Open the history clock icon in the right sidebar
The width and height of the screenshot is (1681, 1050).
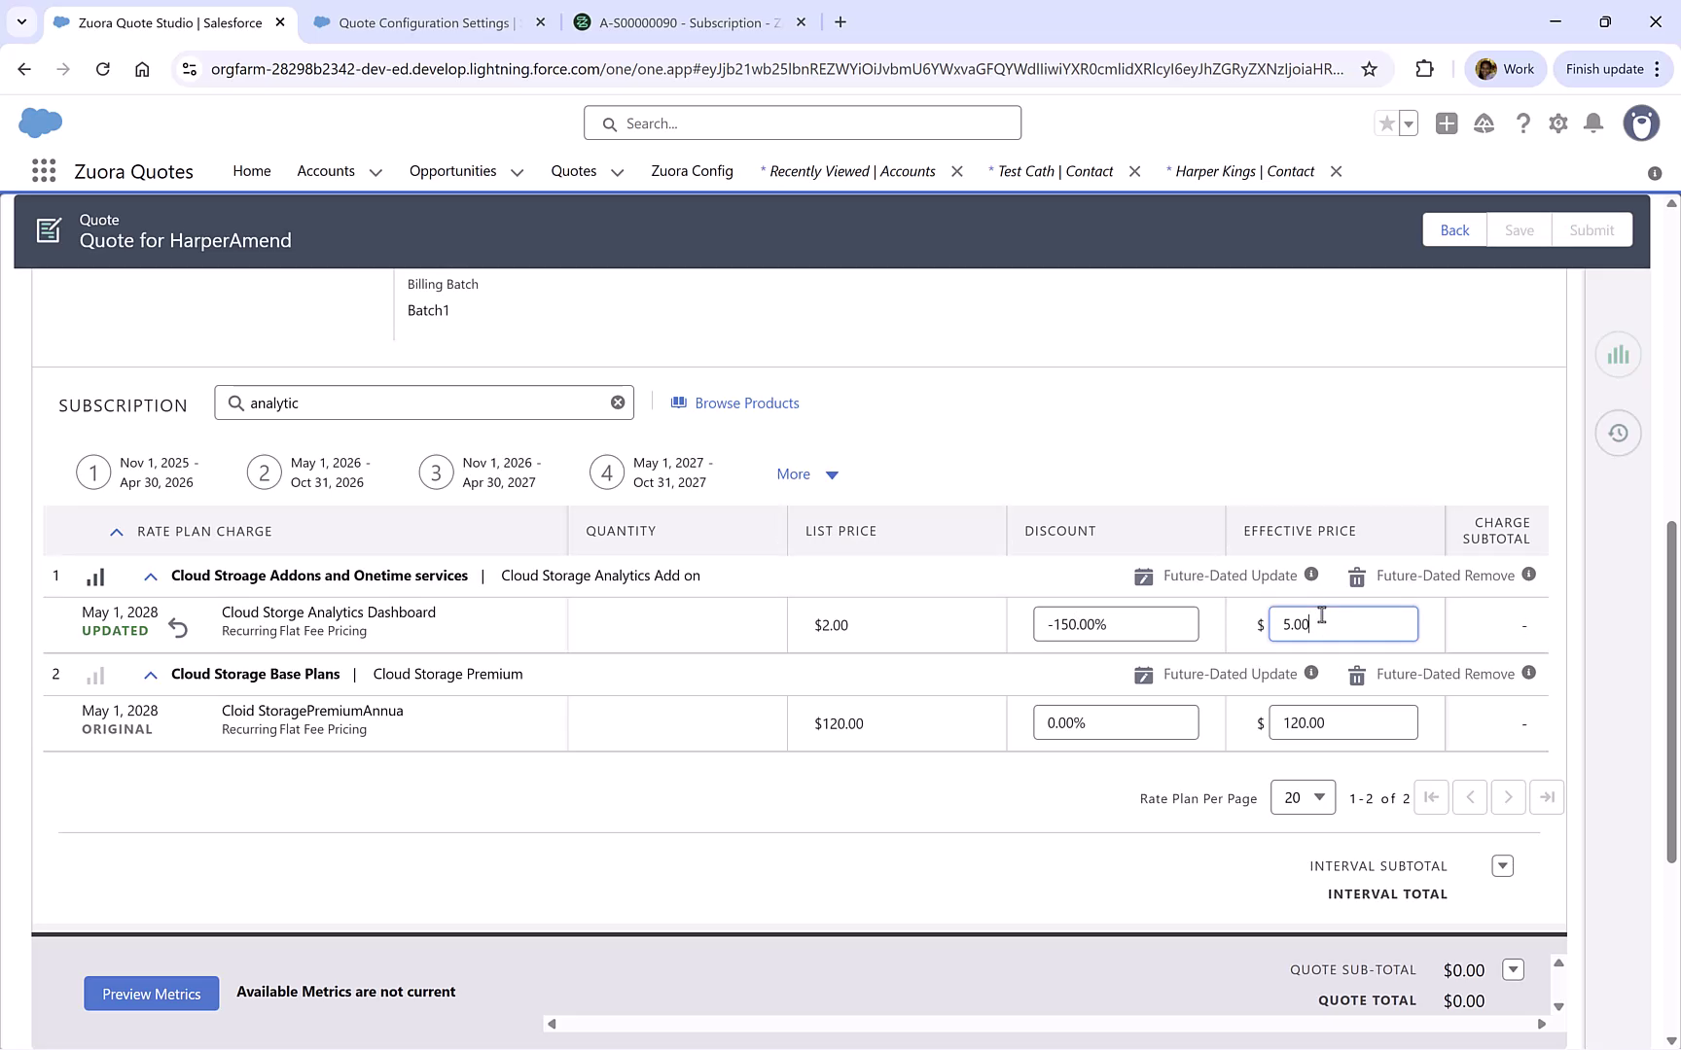pyautogui.click(x=1618, y=433)
